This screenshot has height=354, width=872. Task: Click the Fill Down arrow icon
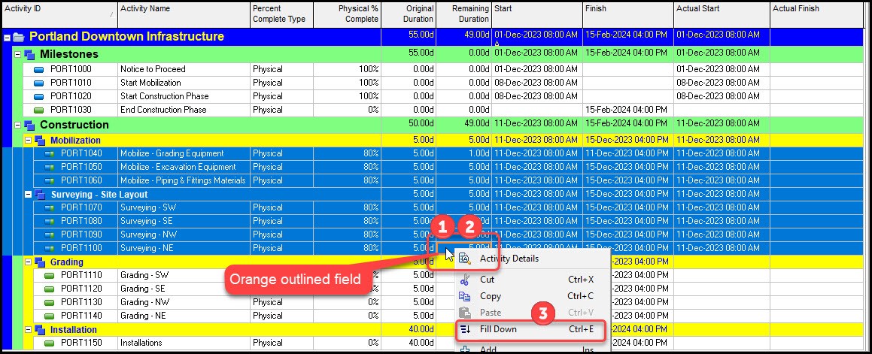click(465, 329)
